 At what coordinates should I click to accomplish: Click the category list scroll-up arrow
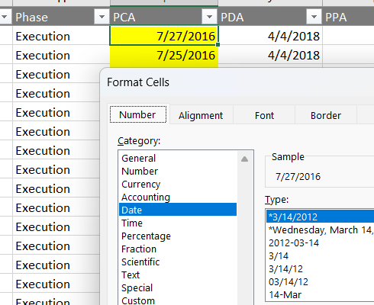pyautogui.click(x=244, y=159)
